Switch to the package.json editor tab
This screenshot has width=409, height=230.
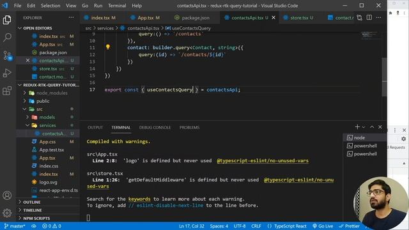[x=196, y=18]
